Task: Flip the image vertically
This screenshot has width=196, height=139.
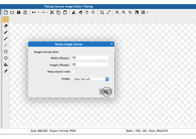Action: [x=80, y=13]
